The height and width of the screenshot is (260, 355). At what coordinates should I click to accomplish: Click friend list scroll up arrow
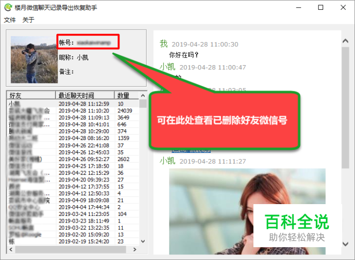pos(143,95)
